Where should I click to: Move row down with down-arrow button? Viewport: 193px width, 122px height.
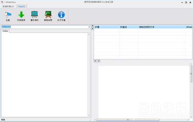(x=99, y=61)
